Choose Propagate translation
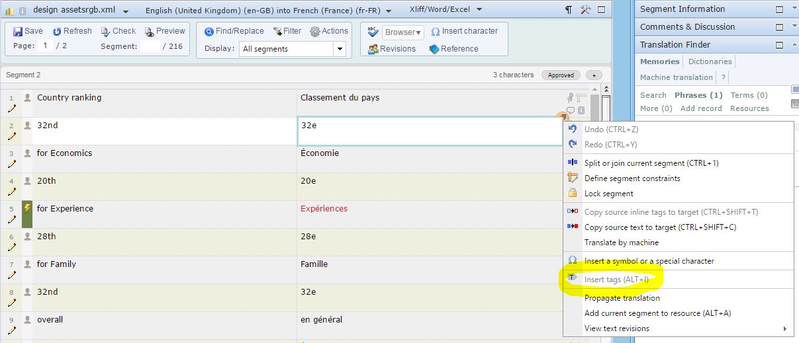Viewport: 799px width, 343px height. click(679, 298)
